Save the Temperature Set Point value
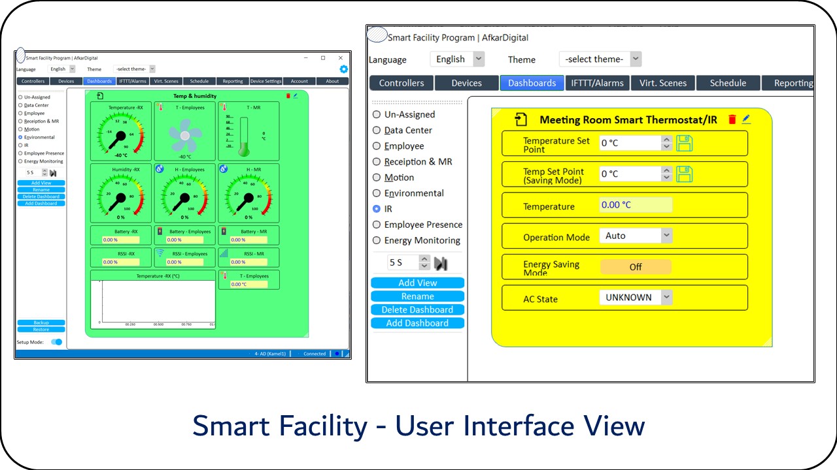 [x=684, y=143]
